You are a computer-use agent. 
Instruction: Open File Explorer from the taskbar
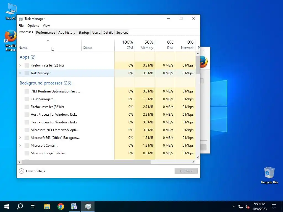[x=47, y=206]
